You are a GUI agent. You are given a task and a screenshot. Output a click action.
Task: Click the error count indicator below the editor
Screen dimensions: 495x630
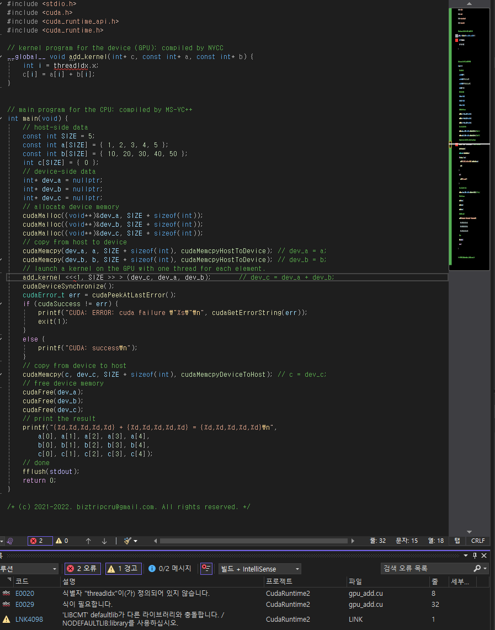(x=40, y=541)
